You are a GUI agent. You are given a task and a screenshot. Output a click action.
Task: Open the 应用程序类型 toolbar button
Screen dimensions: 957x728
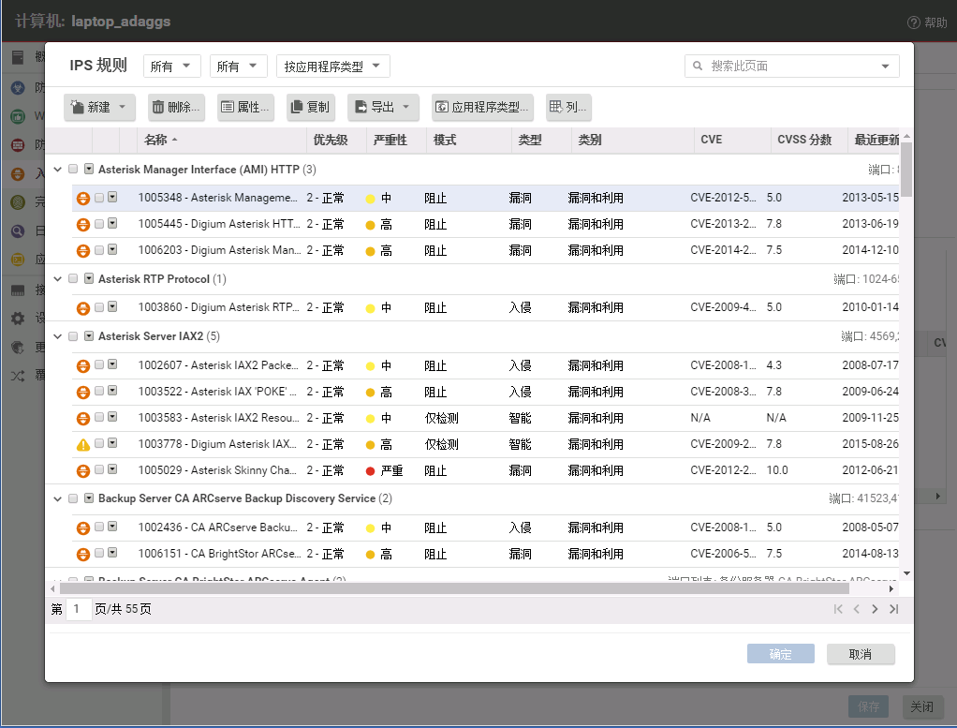click(482, 108)
